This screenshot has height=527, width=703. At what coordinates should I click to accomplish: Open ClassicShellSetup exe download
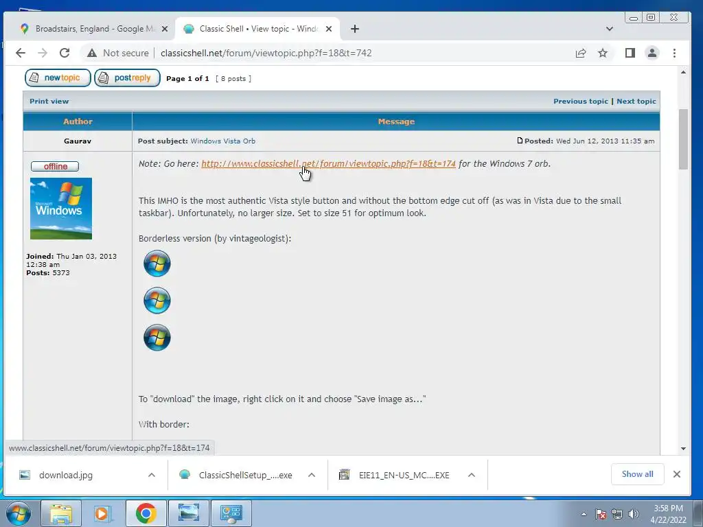(245, 475)
